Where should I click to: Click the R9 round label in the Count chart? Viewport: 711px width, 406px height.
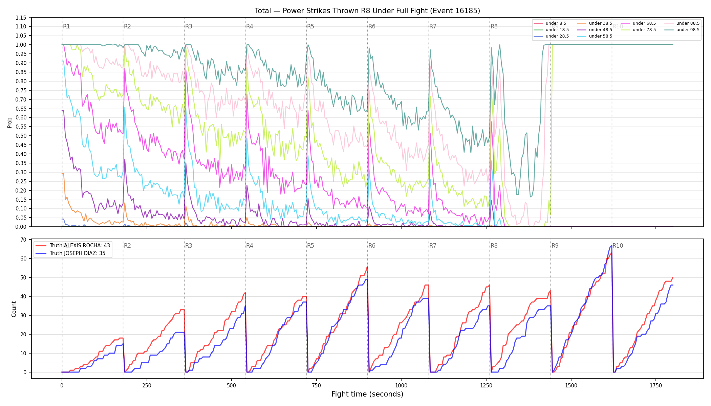(555, 246)
